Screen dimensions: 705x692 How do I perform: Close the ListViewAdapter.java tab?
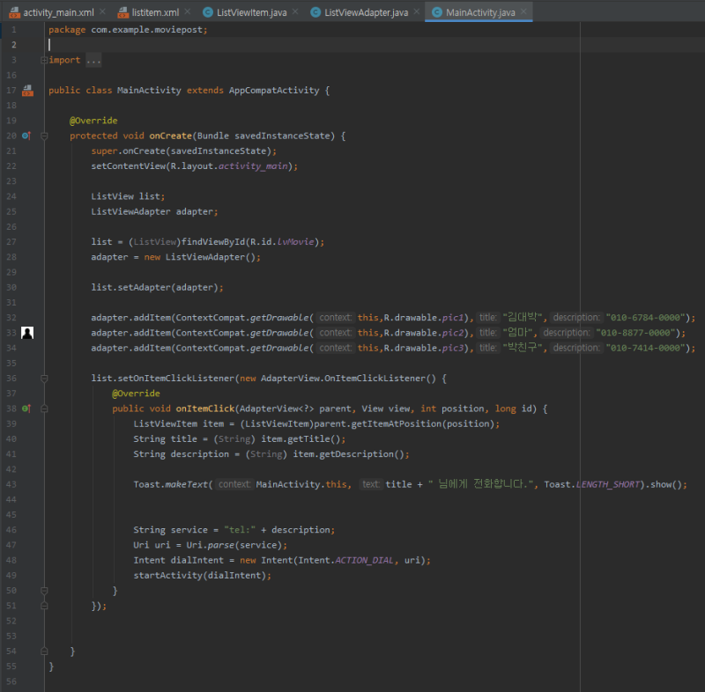click(417, 11)
